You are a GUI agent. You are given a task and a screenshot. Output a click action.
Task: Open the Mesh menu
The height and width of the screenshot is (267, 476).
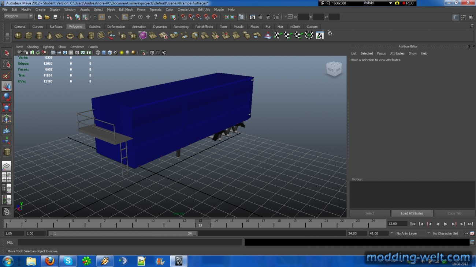point(111,9)
